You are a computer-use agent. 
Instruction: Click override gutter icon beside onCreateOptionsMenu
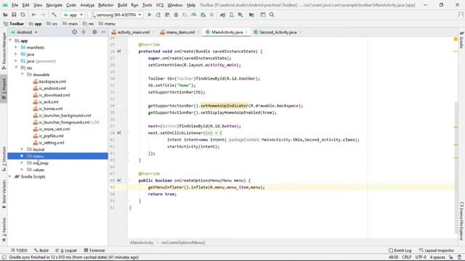coord(119,181)
